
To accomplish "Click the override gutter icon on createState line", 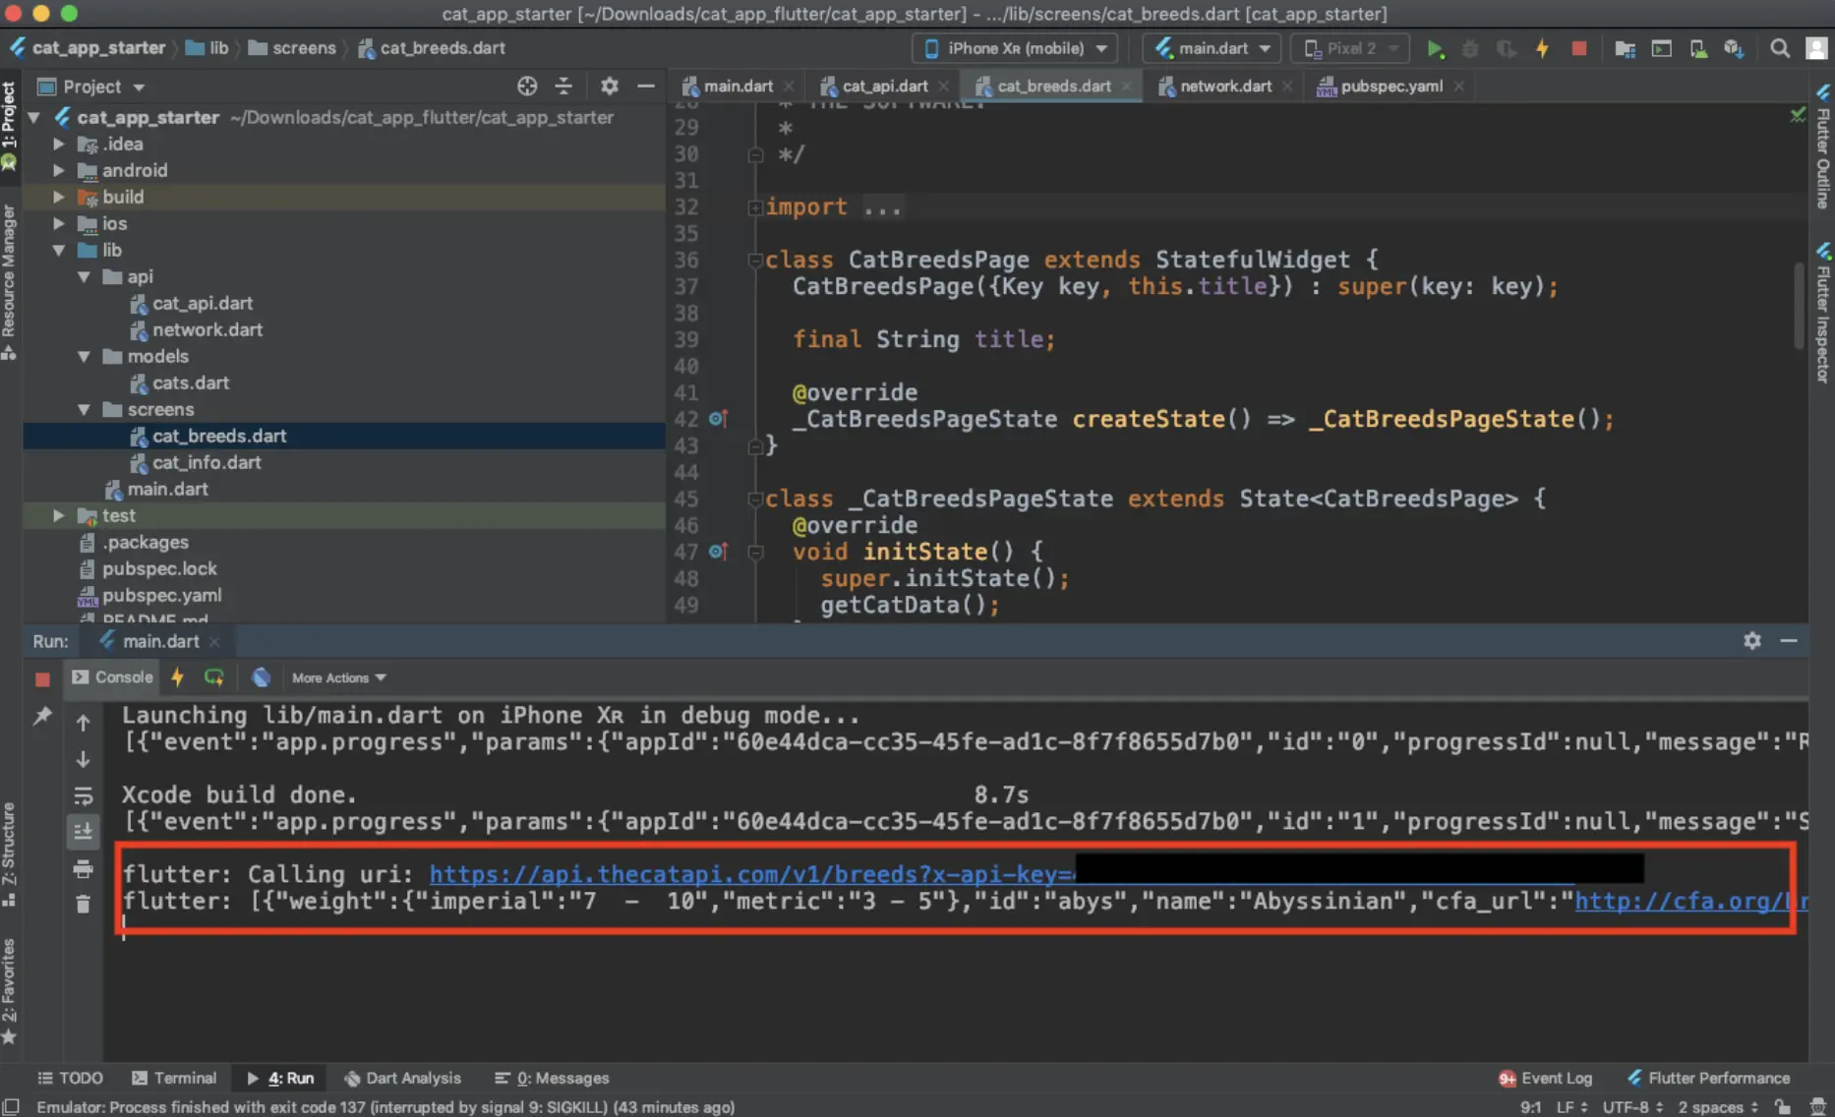I will [718, 419].
